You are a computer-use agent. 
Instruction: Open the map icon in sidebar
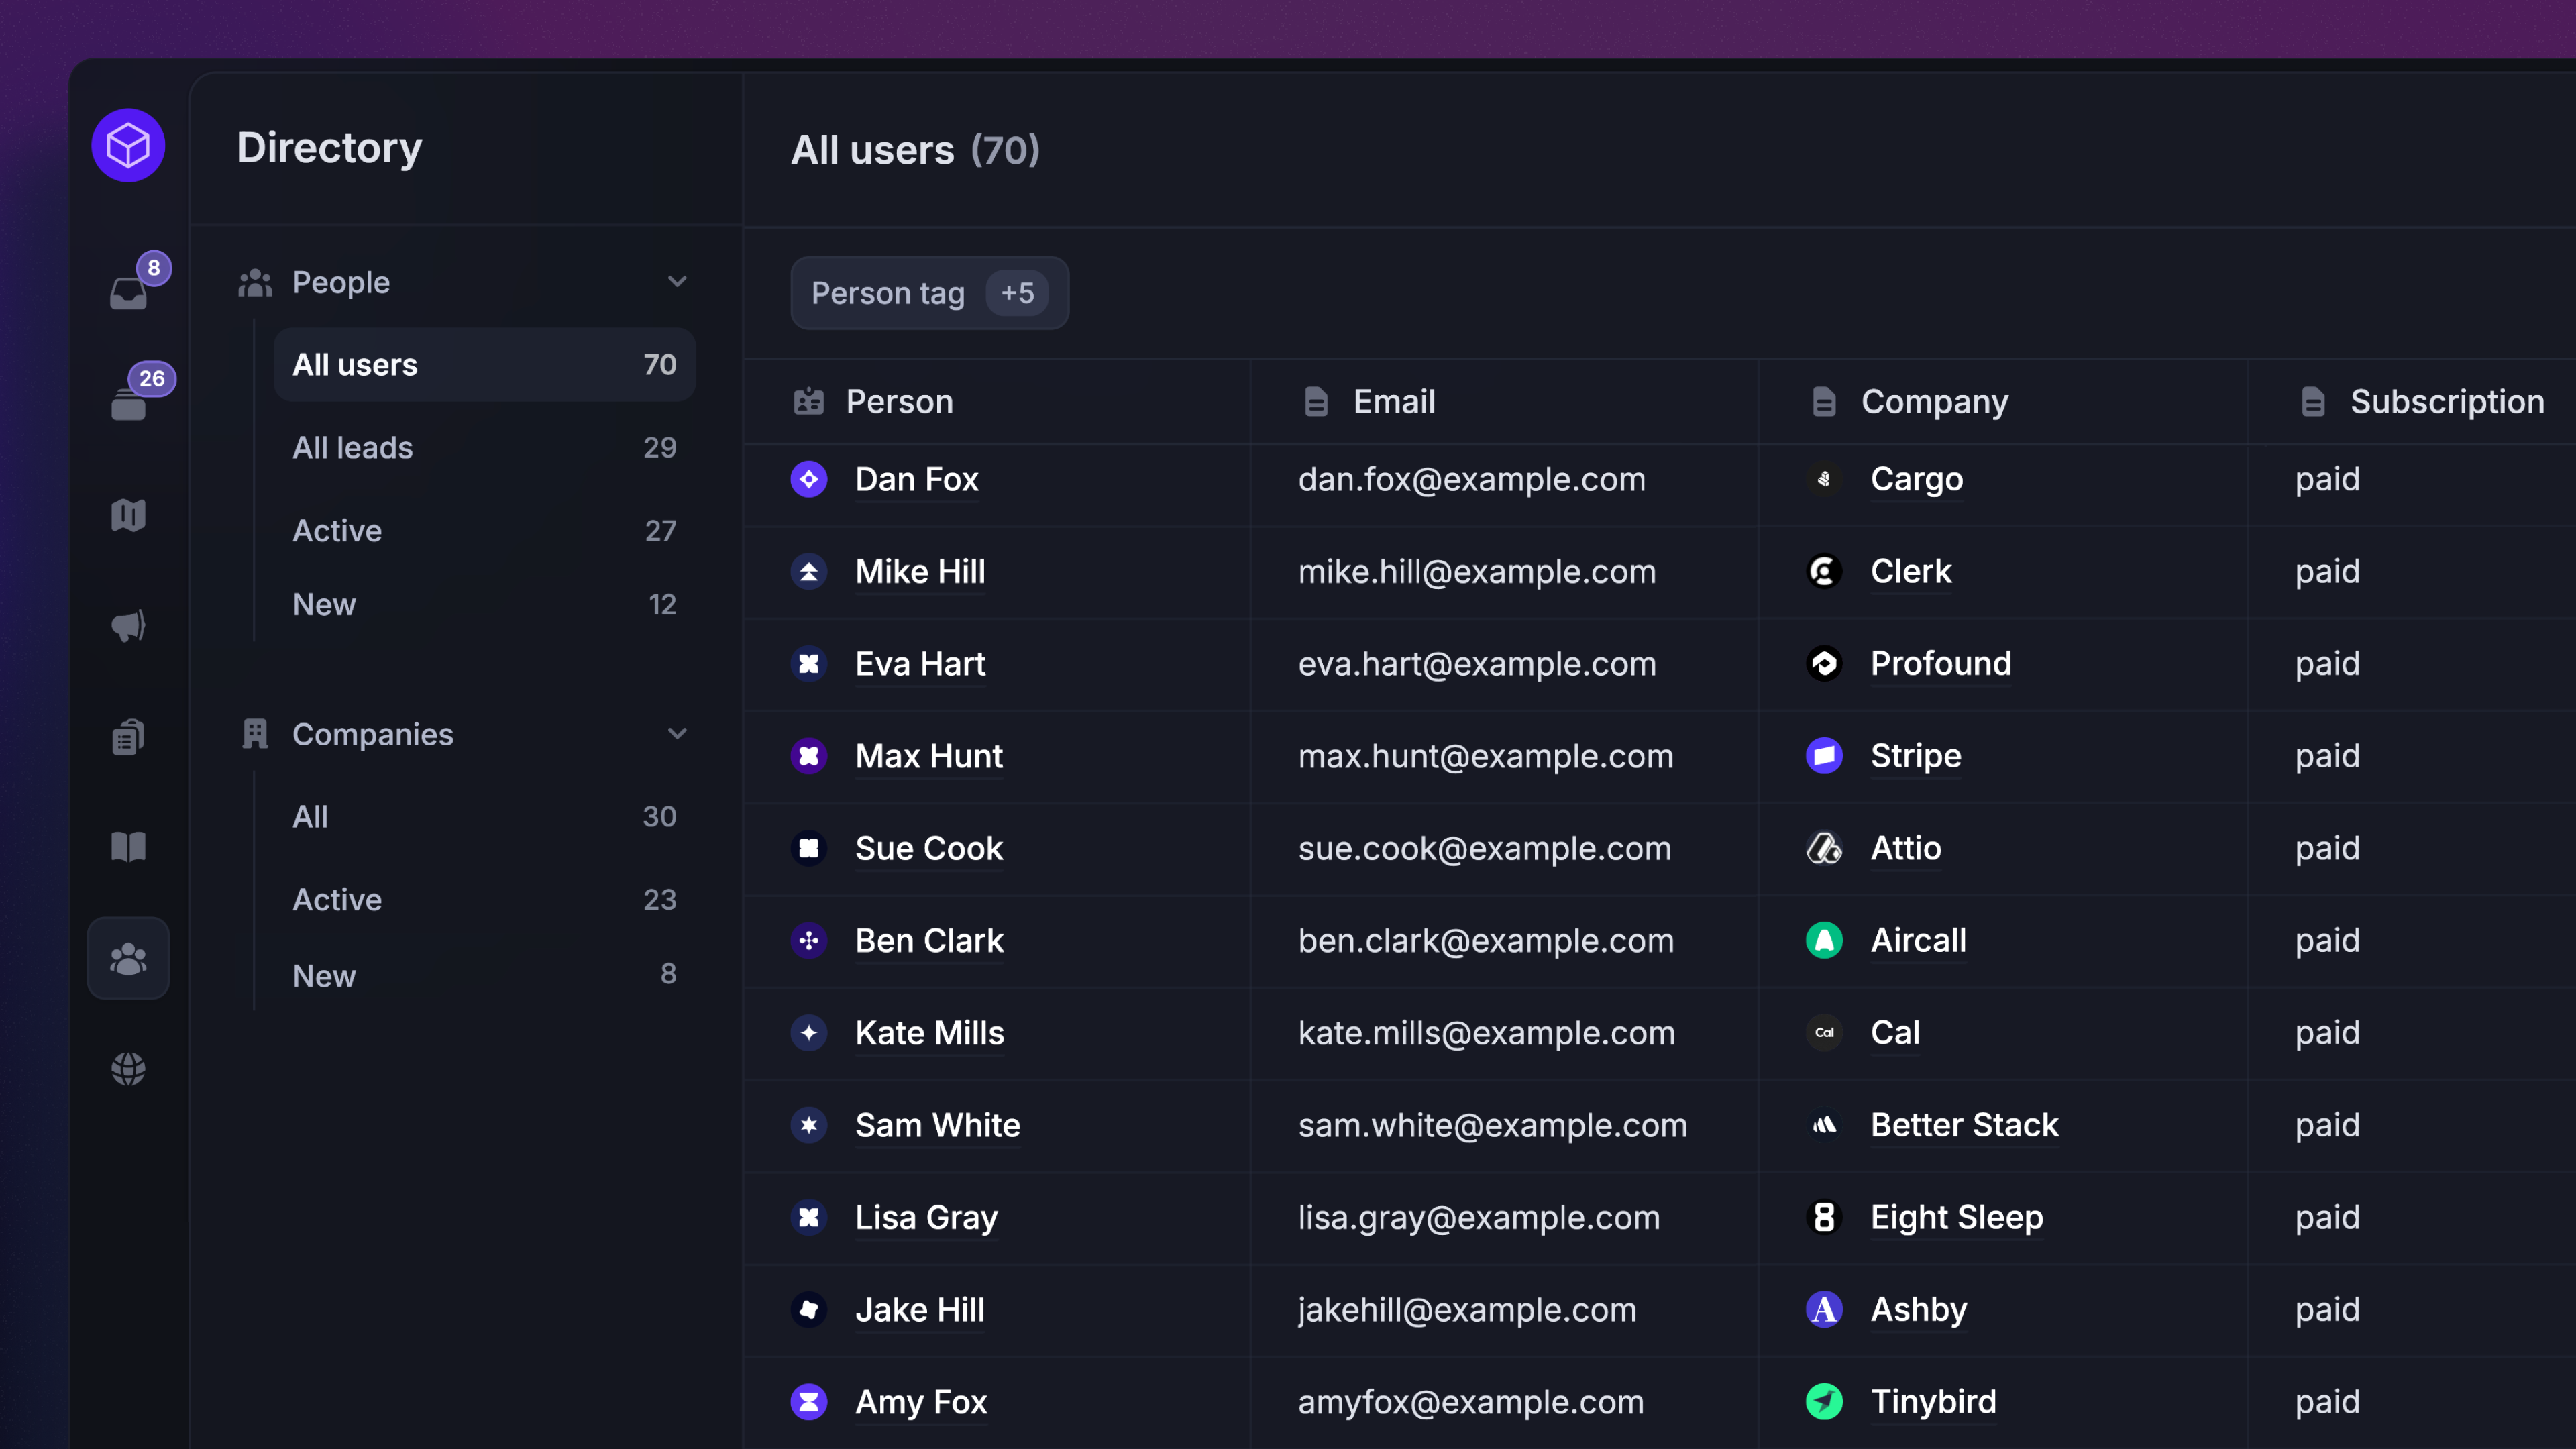pyautogui.click(x=128, y=515)
